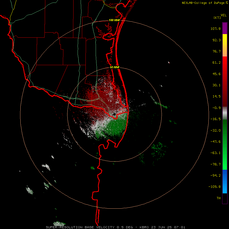
Task: Click the blue band of velocity scale
Action: [x=225, y=181]
